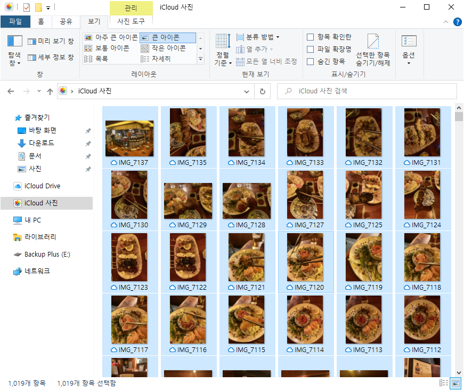Screen dimensions: 464x390
Task: Select 큰 아이콘 layout
Action: click(x=167, y=37)
